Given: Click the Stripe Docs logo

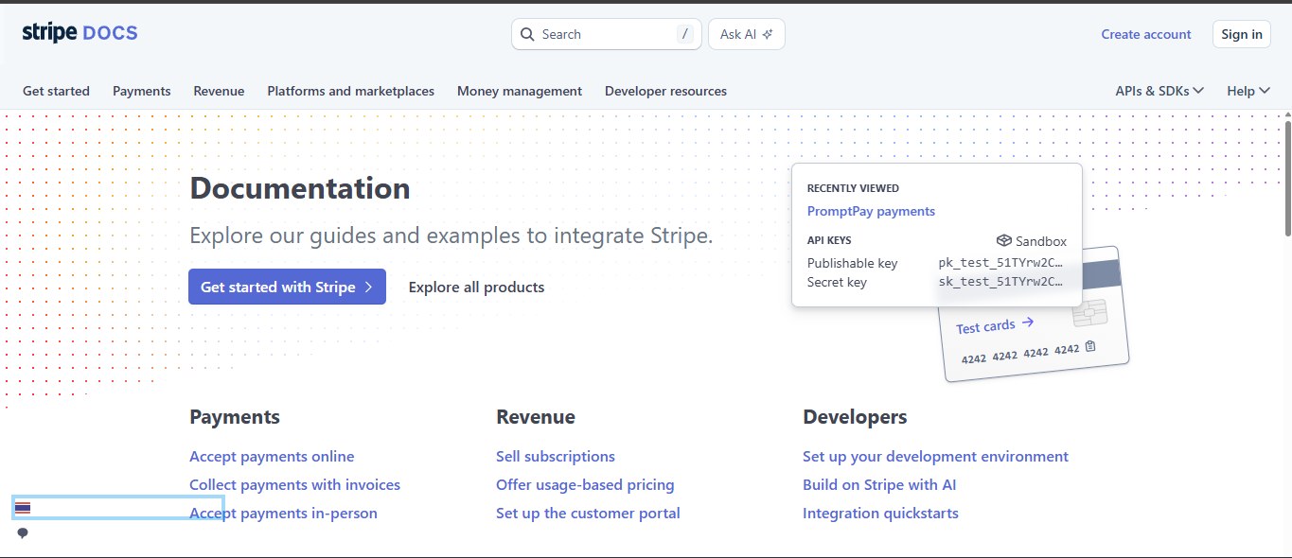Looking at the screenshot, I should pyautogui.click(x=80, y=33).
